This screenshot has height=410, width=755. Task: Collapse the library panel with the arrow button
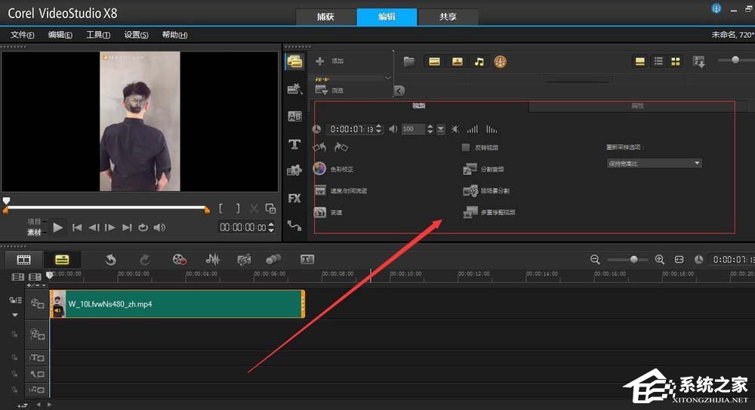tap(399, 91)
